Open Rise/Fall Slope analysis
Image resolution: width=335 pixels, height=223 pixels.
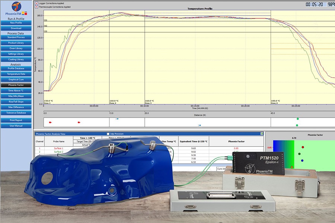(x=16, y=102)
